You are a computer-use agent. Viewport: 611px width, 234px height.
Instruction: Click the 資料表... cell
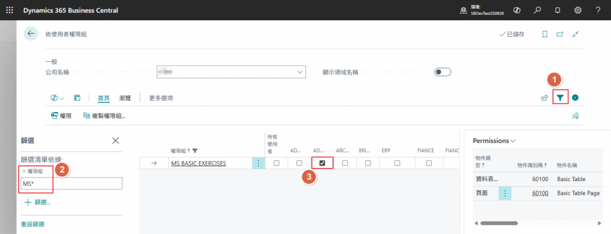487,179
